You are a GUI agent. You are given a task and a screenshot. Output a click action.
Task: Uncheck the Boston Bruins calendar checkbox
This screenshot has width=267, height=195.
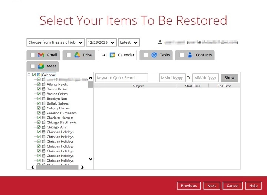pos(39,89)
